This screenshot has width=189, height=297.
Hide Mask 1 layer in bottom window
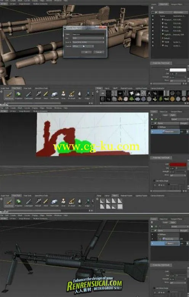pos(152,243)
